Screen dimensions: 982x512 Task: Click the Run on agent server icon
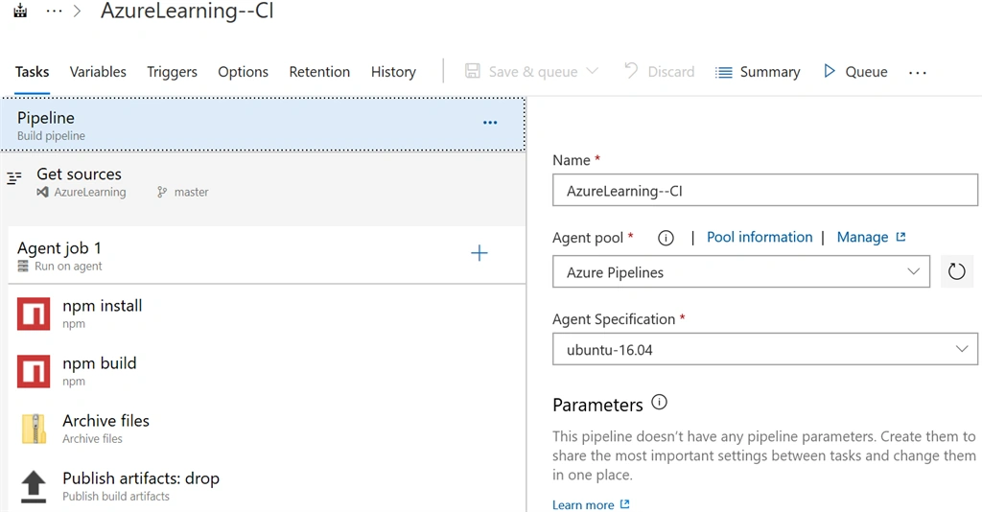point(23,266)
